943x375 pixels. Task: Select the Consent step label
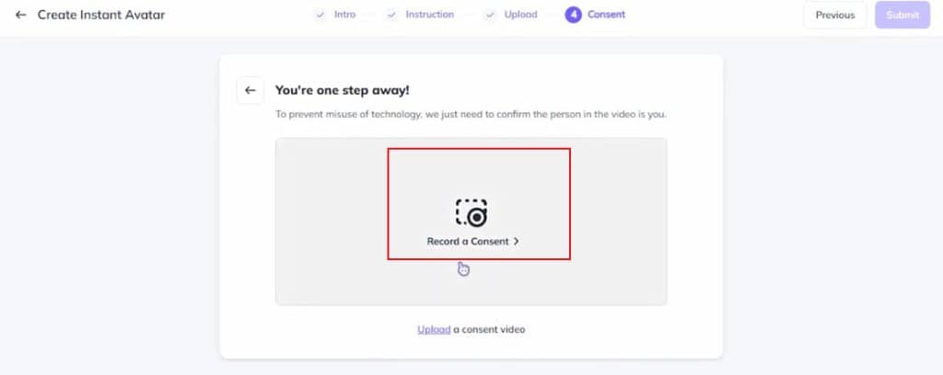[606, 15]
